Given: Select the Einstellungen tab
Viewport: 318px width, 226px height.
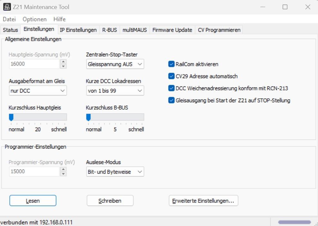Looking at the screenshot, I should 39,29.
